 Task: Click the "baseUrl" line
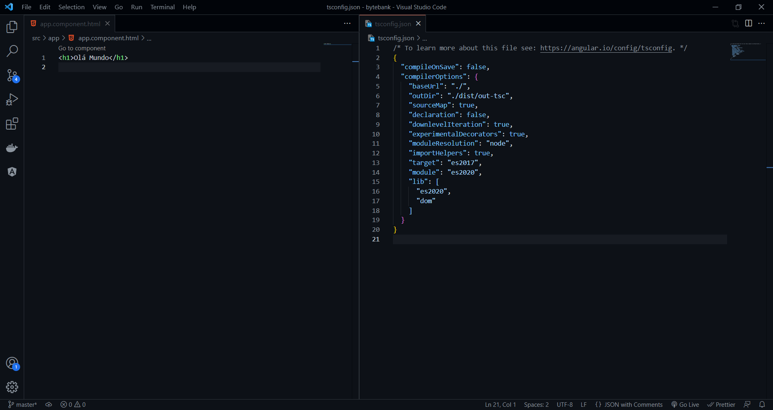pos(439,86)
